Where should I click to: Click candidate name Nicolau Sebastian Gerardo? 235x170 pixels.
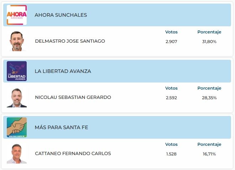[73, 97]
